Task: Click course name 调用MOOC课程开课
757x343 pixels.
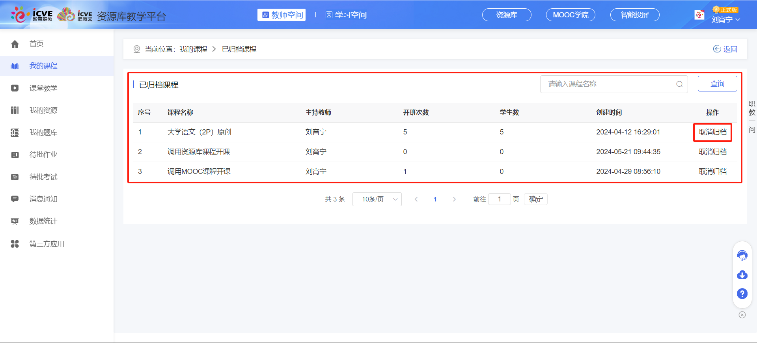Action: 199,171
